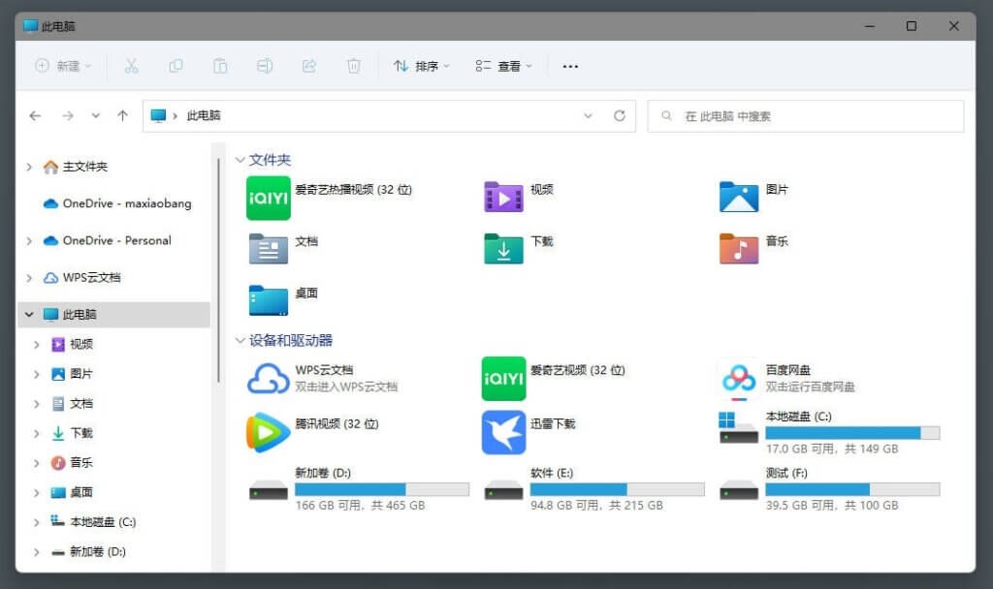Select 新加卷 (D:) in sidebar tree

click(98, 551)
